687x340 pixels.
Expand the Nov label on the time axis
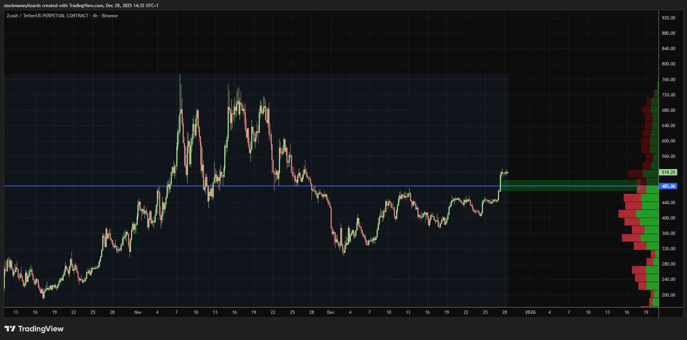tap(138, 312)
